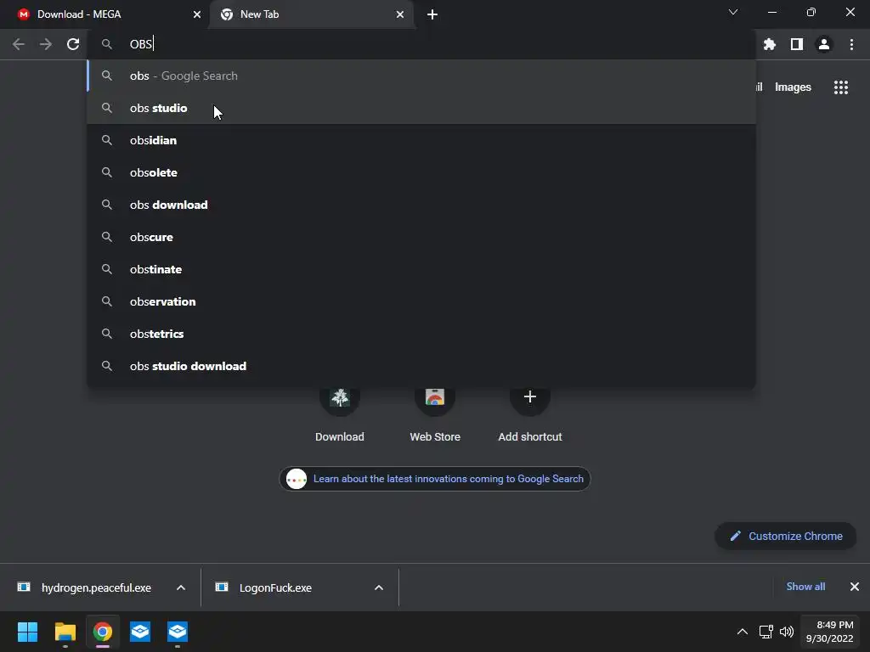This screenshot has height=652, width=870.
Task: Switch to the New Tab tab
Action: pyautogui.click(x=312, y=14)
